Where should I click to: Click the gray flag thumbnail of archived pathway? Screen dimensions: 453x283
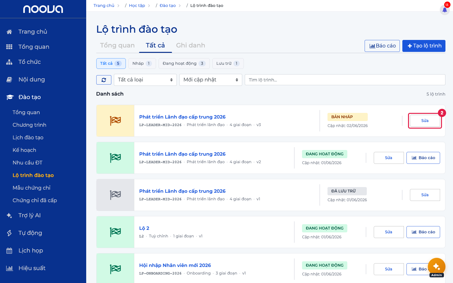(115, 195)
